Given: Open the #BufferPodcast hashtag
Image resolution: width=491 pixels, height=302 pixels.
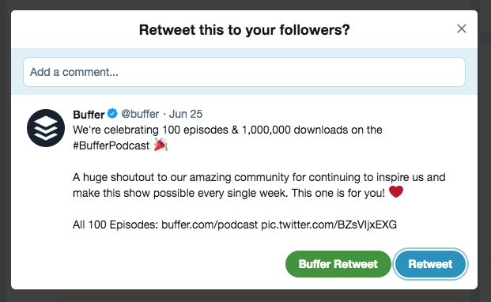Looking at the screenshot, I should point(111,145).
